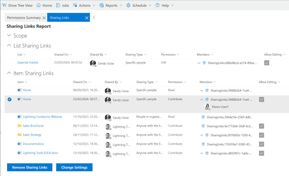Click the Jobs icon in the toolbar
This screenshot has width=289, height=176.
point(58,5)
